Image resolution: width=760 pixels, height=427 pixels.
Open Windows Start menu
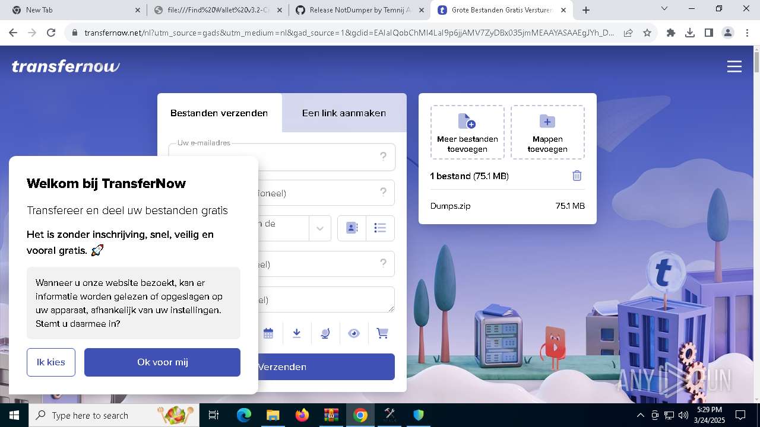point(14,415)
